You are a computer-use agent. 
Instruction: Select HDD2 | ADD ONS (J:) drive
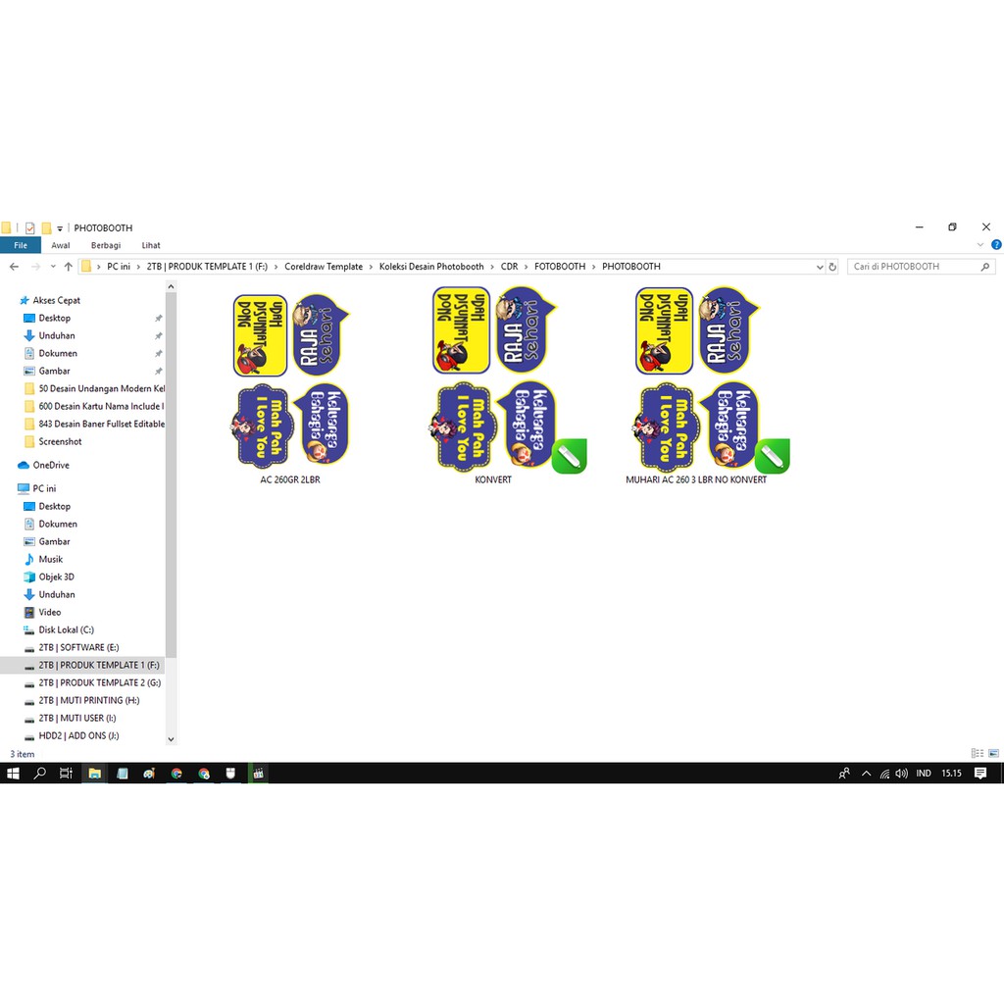pos(71,735)
